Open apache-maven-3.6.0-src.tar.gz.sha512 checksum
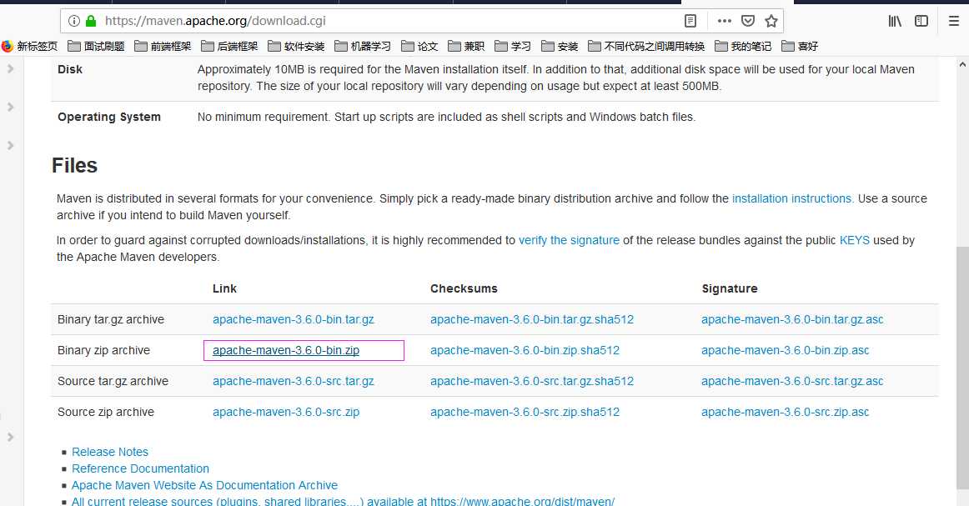The height and width of the screenshot is (506, 969). point(531,381)
